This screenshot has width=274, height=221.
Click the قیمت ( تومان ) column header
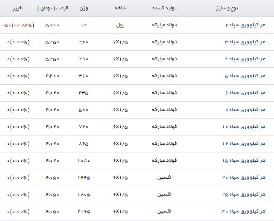click(x=53, y=8)
